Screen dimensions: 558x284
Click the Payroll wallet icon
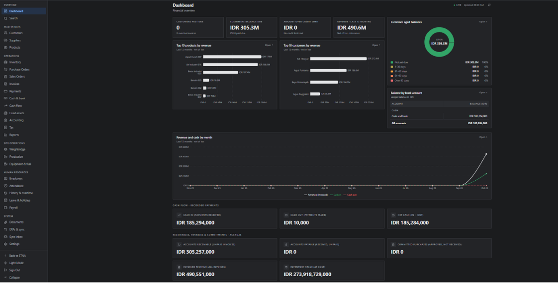[5, 208]
